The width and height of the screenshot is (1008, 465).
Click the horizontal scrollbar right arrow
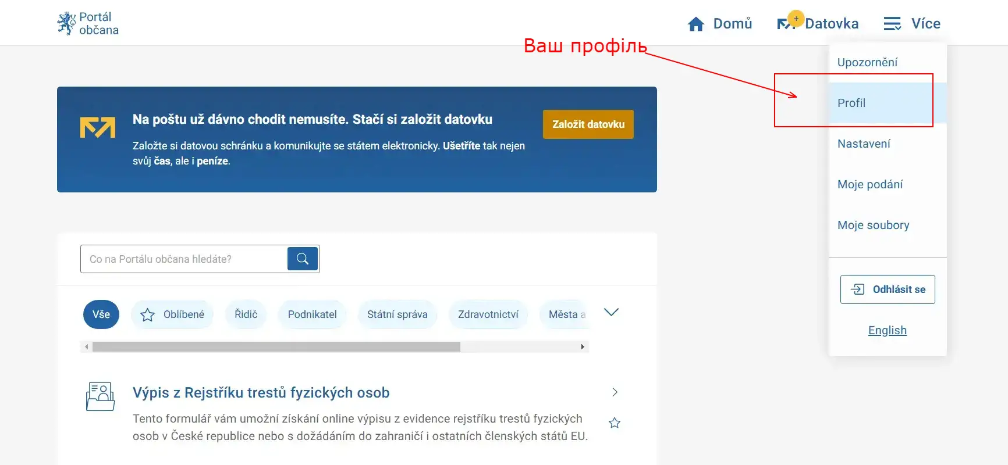[x=583, y=347]
